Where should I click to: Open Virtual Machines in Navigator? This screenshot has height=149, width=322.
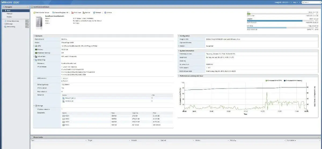(x=13, y=21)
